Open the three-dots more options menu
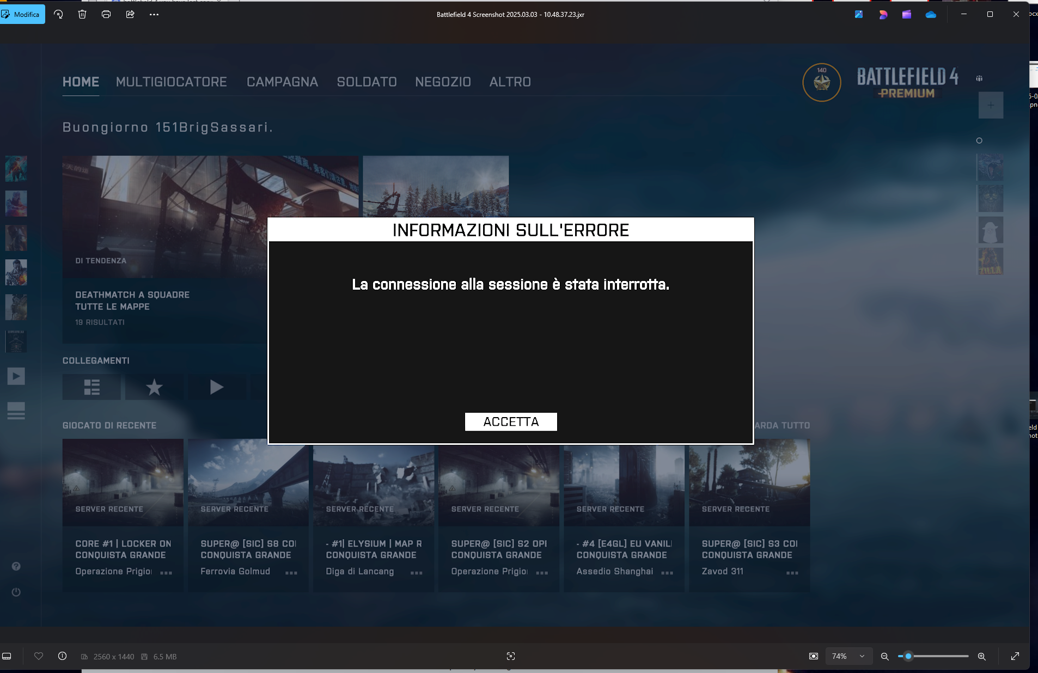The height and width of the screenshot is (673, 1038). (x=154, y=14)
